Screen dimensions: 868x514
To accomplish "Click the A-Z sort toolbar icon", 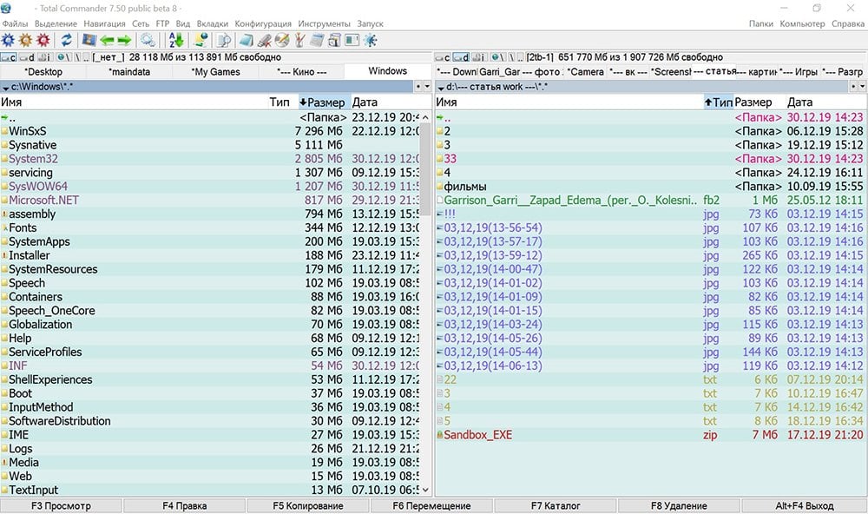I will coord(176,40).
